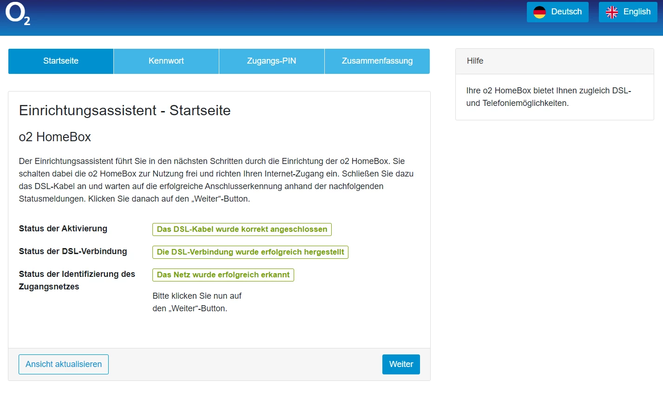Click the Ansicht aktualisieren button
Screen dimensions: 663x393
click(64, 365)
